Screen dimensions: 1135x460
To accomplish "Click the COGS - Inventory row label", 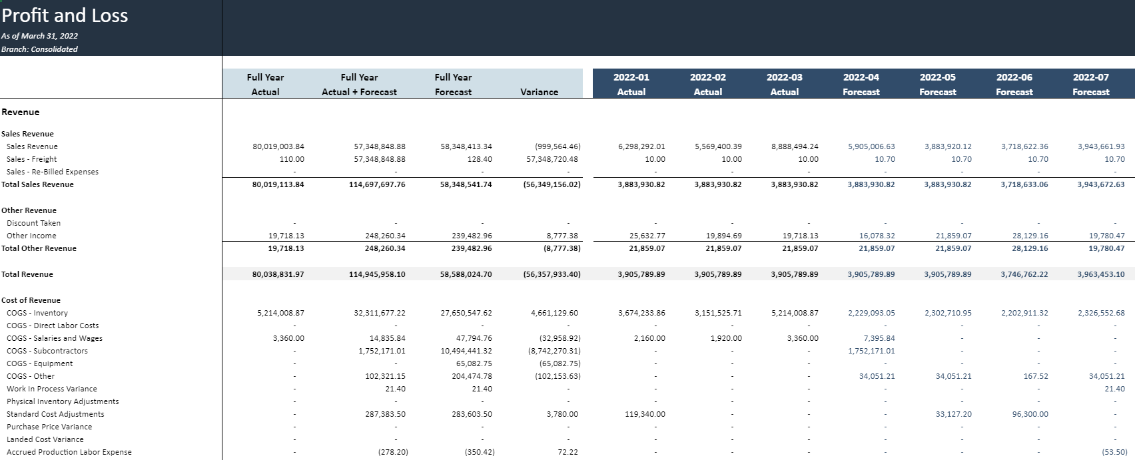I will (37, 313).
